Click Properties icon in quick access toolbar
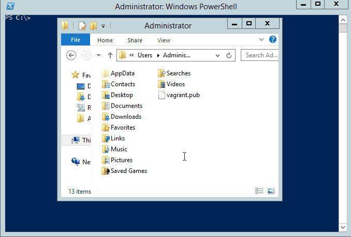Image resolution: width=351 pixels, height=237 pixels. pyautogui.click(x=82, y=26)
